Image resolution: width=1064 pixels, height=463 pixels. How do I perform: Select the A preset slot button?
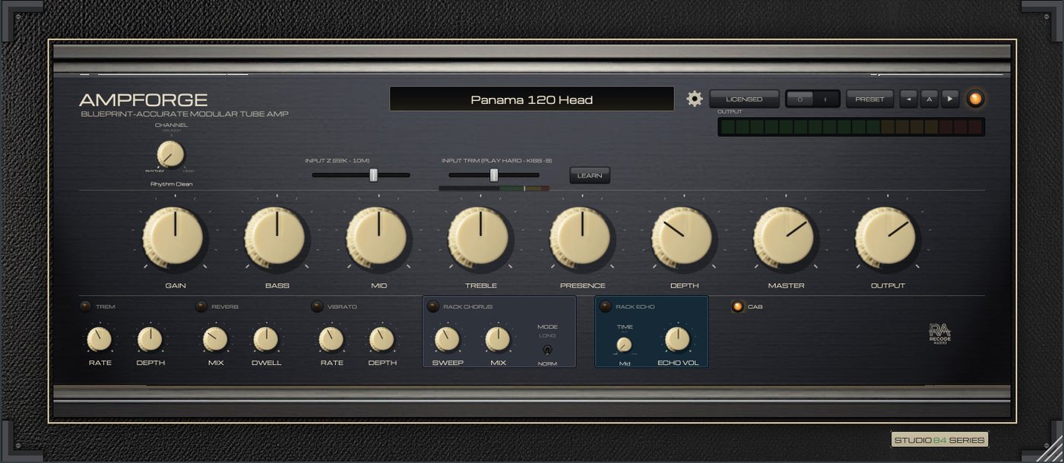point(929,99)
